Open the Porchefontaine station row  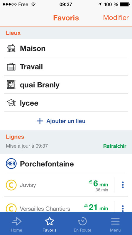point(66,164)
